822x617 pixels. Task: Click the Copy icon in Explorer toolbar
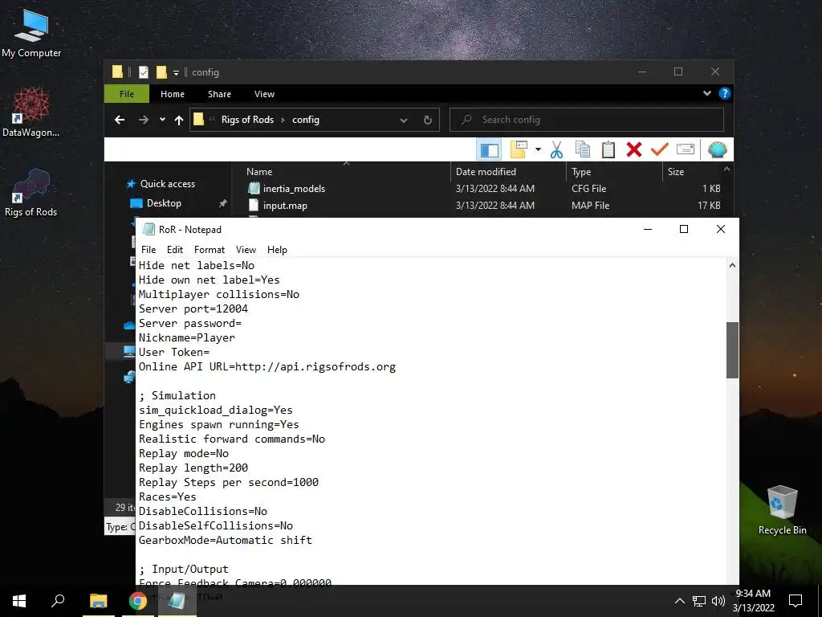tap(583, 150)
